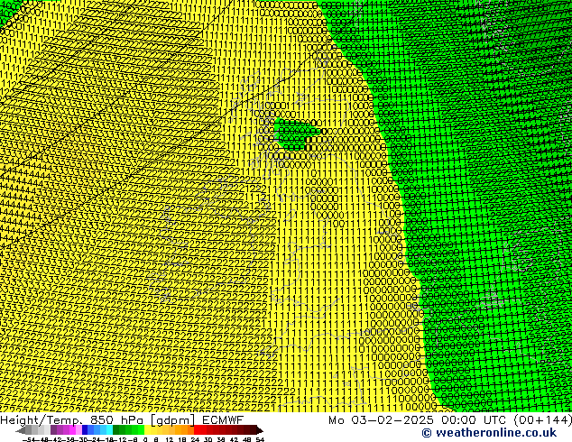Click the '00:00 UTC' time text
This screenshot has height=442, width=572.
(x=473, y=420)
